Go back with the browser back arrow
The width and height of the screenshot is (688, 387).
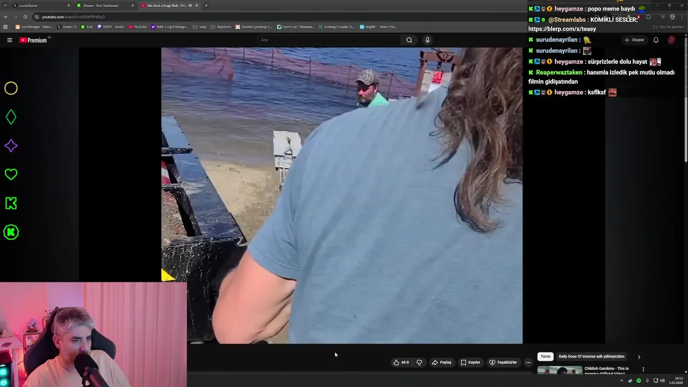click(x=6, y=17)
